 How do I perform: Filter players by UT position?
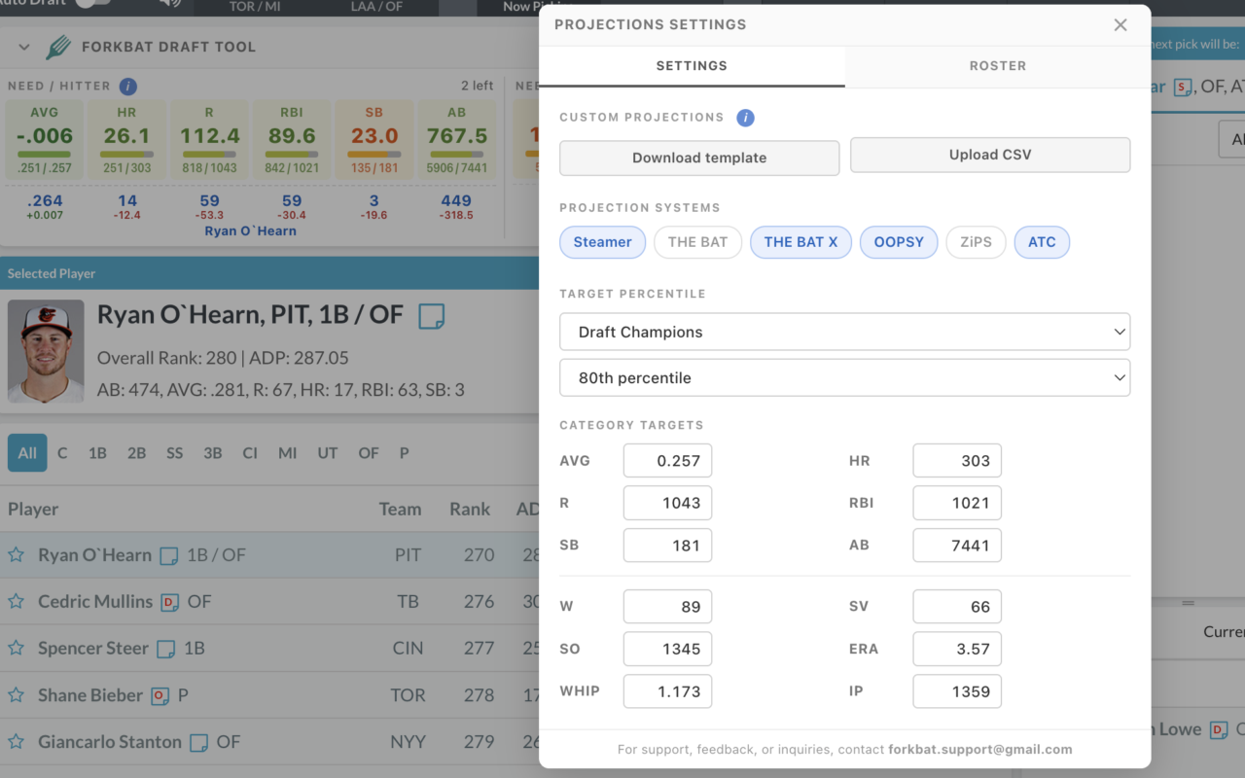(x=328, y=453)
